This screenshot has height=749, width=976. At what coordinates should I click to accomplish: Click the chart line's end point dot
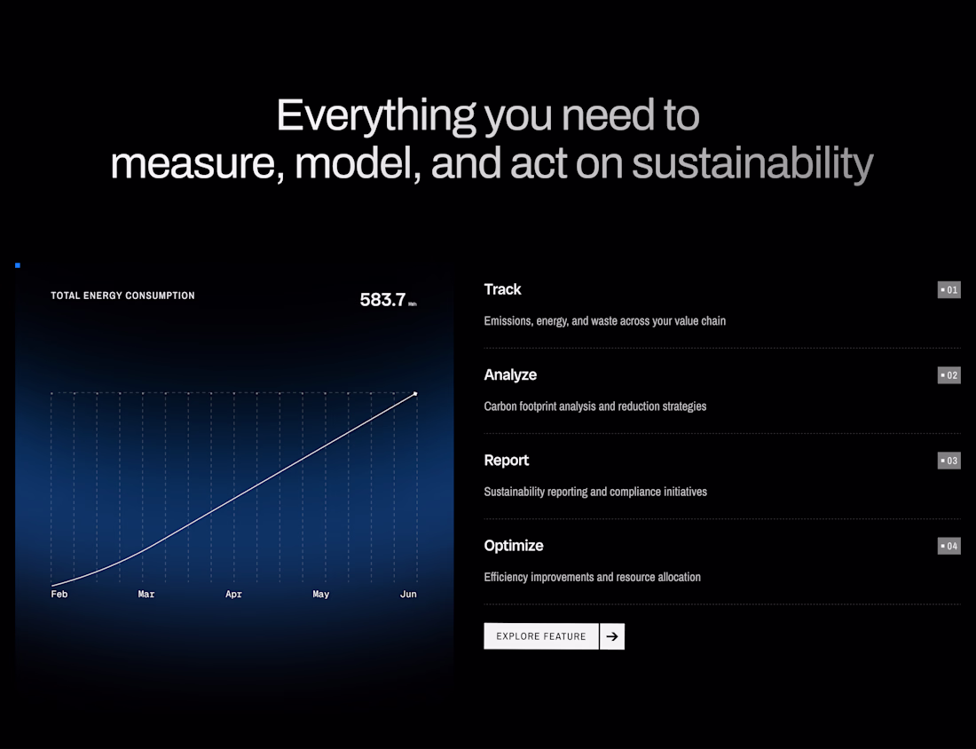pyautogui.click(x=415, y=393)
